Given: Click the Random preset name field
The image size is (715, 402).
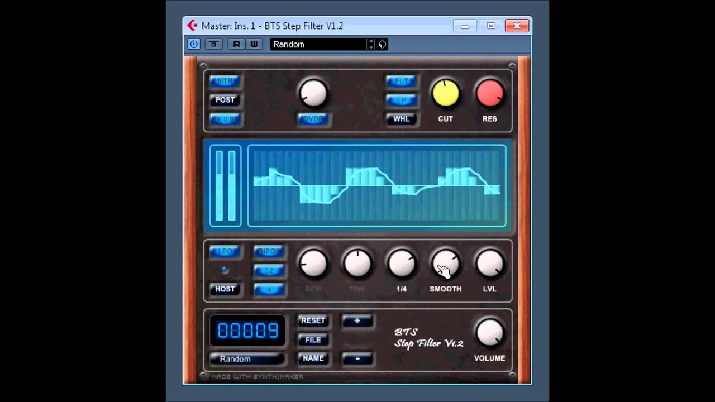Looking at the screenshot, I should click(247, 359).
